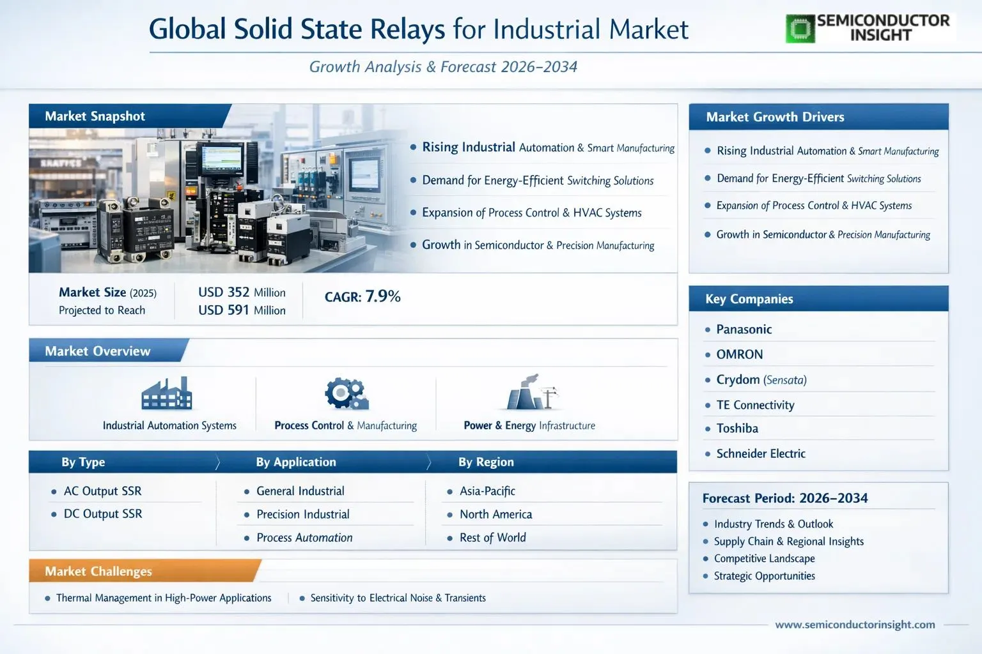
Task: Click the Market Growth Drivers panel header
Action: (x=818, y=117)
